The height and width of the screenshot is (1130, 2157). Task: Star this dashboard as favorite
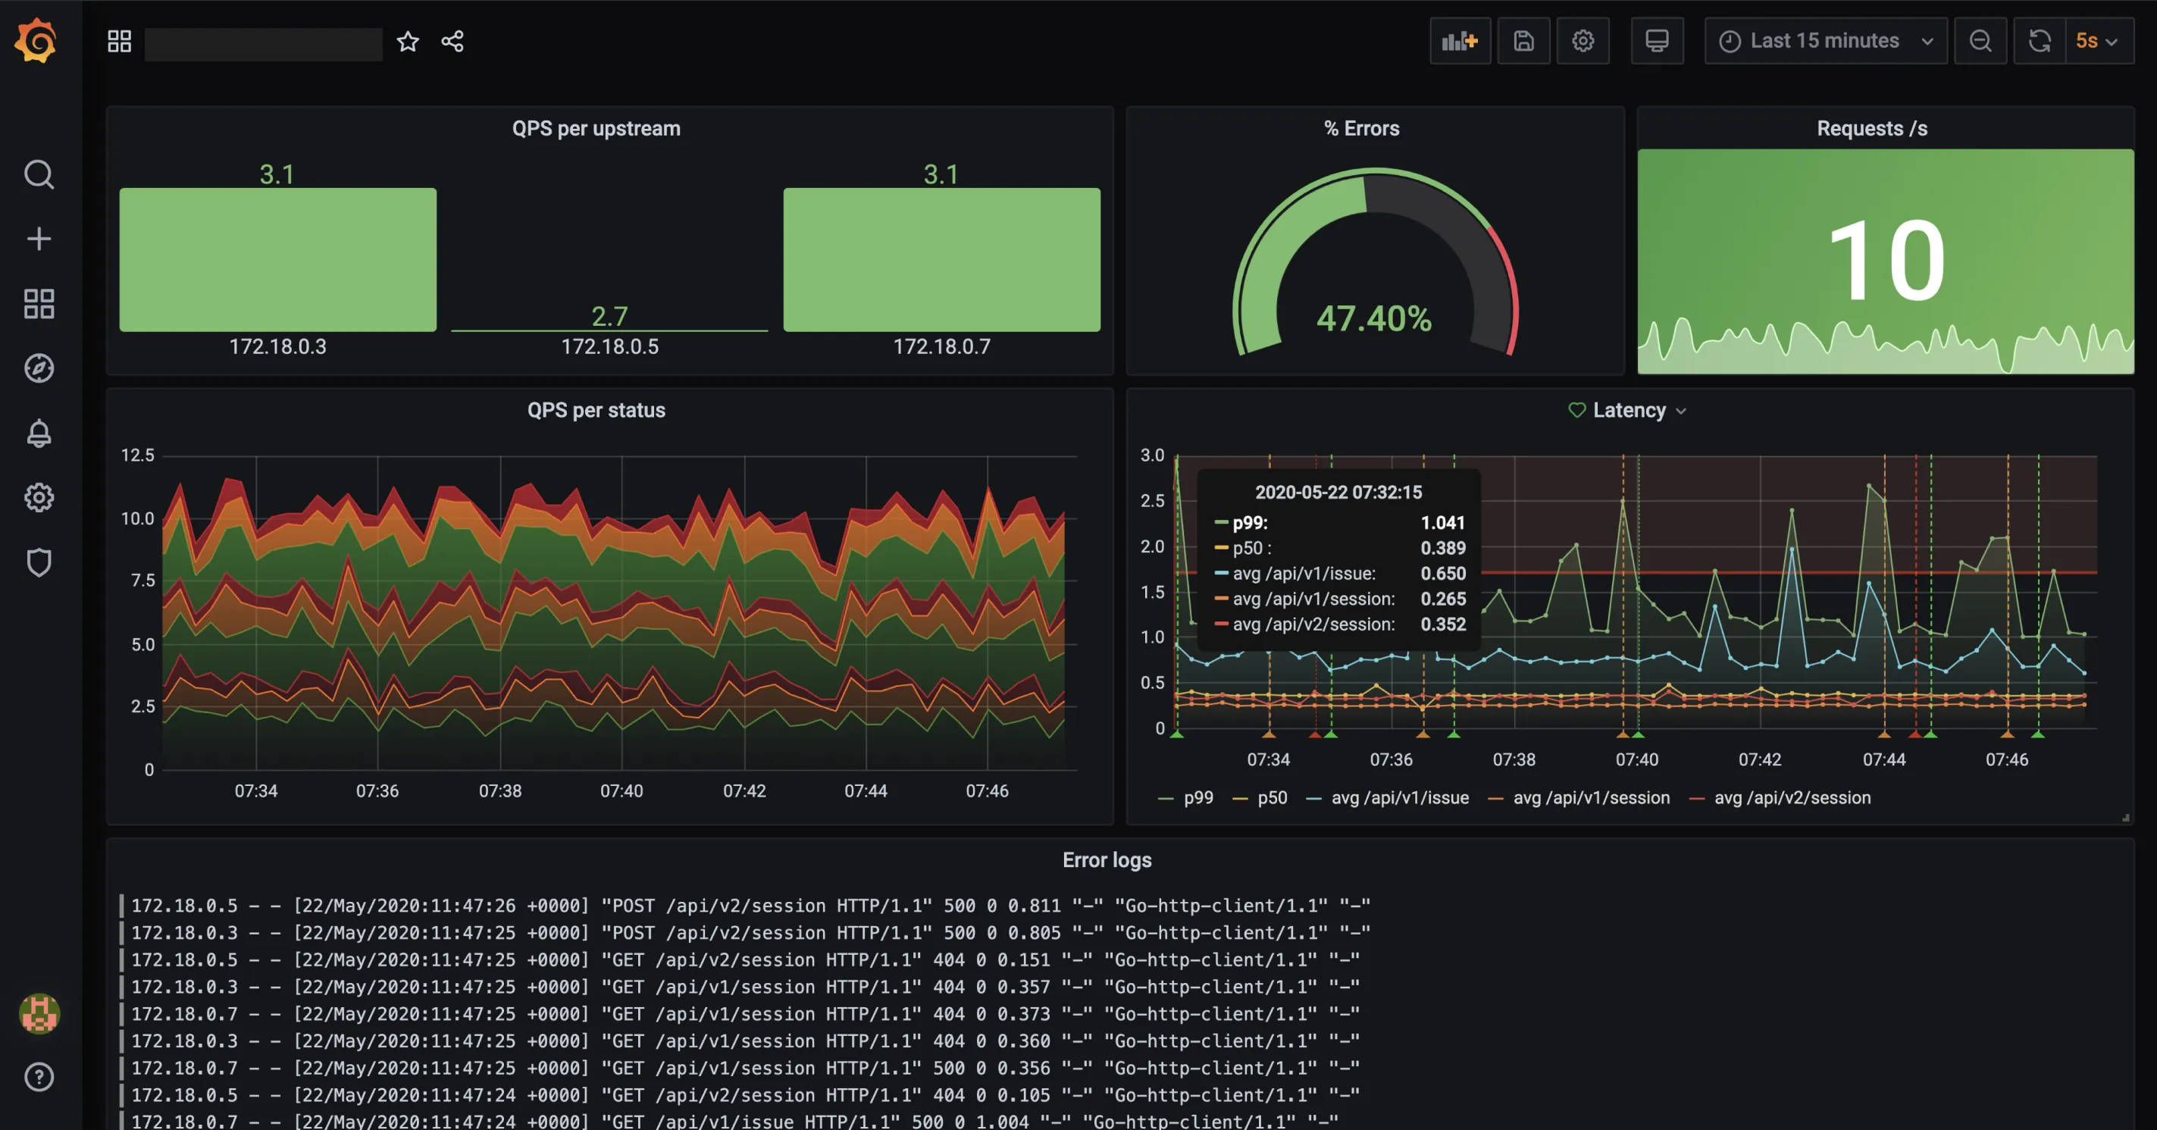point(408,42)
